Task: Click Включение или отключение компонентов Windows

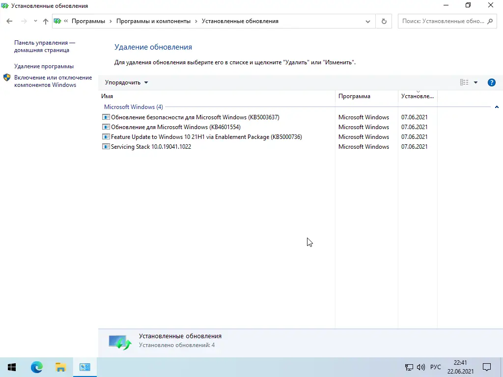Action: (53, 81)
